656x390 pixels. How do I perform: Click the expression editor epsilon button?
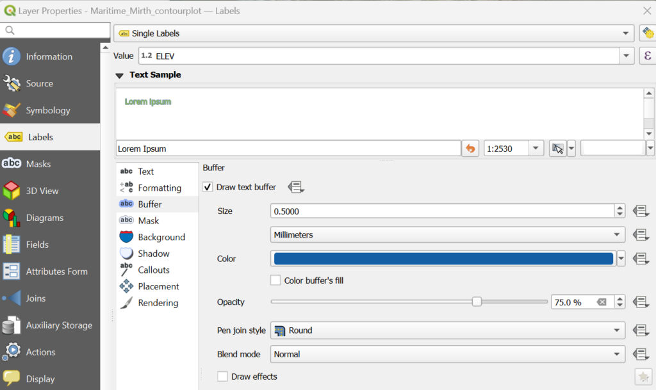pos(647,56)
